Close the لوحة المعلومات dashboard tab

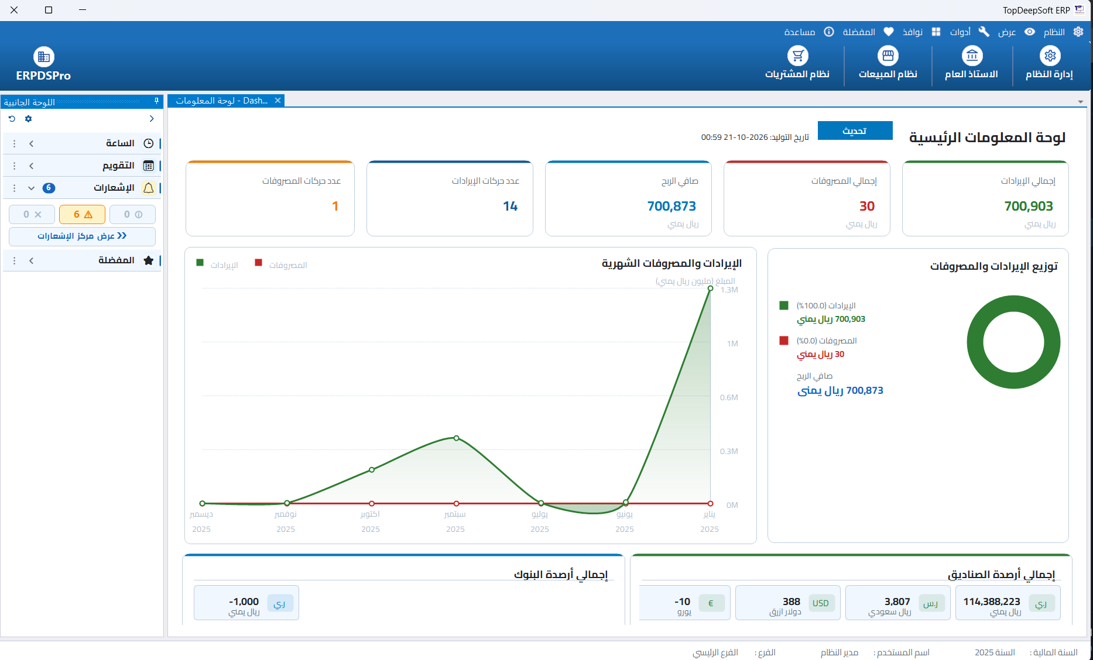[278, 101]
